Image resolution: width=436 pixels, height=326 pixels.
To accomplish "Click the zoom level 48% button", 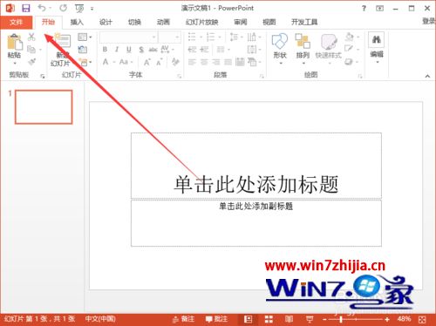I will click(x=404, y=319).
